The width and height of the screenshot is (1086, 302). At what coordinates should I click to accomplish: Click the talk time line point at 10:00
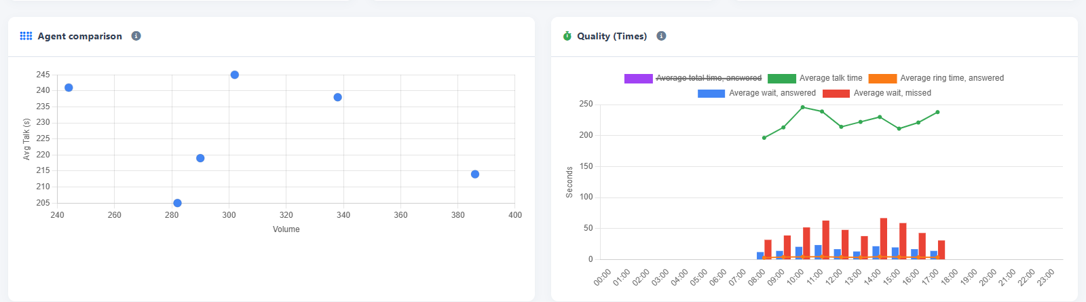pos(803,107)
